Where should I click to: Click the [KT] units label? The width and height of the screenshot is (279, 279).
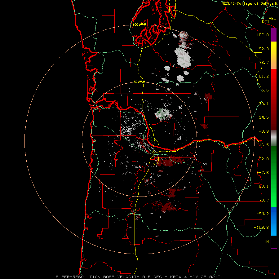tap(265, 21)
